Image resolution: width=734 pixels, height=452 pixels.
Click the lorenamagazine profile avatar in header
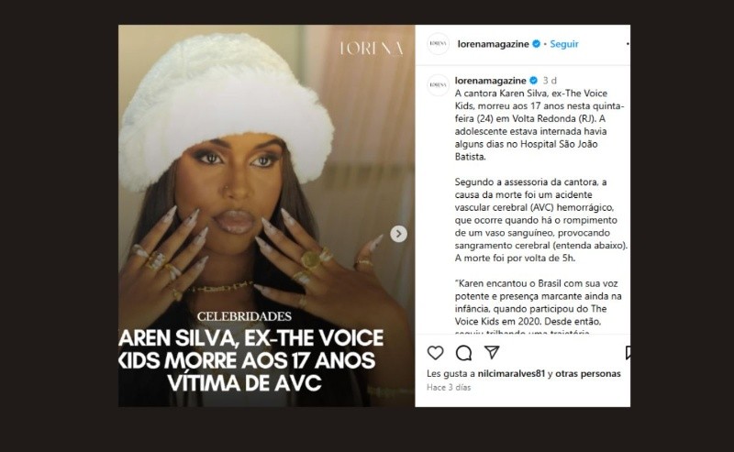coord(439,44)
